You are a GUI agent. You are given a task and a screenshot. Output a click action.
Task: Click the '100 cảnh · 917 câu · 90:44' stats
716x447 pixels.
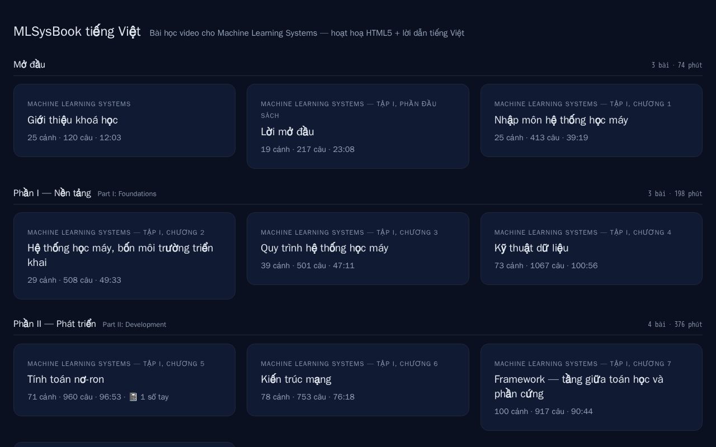[x=544, y=411]
